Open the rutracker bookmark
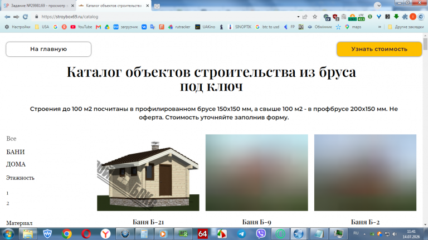Screen dimensions: 428x240 click(179, 27)
